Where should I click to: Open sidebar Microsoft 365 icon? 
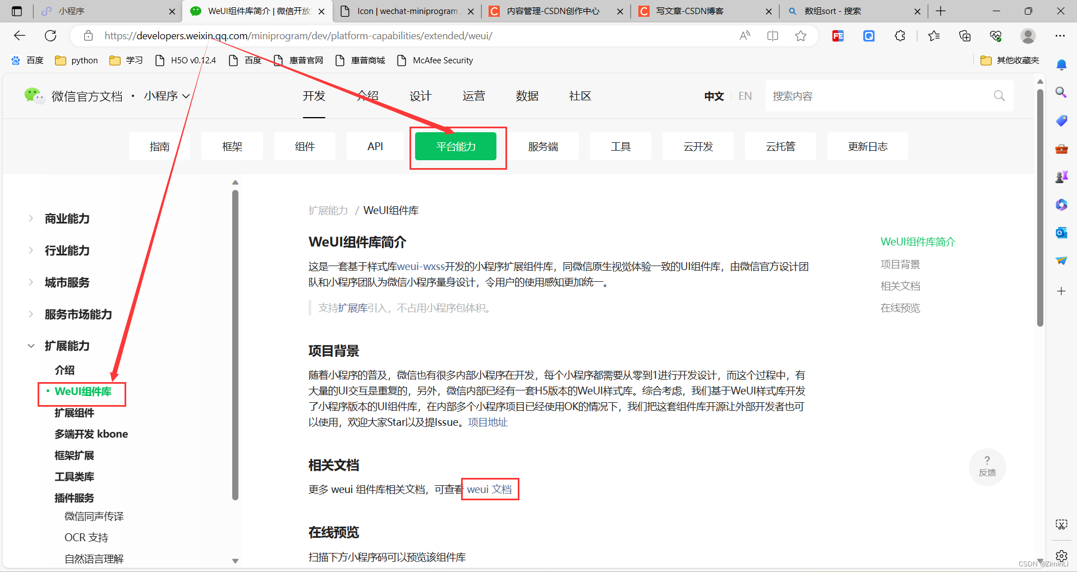[x=1061, y=204]
